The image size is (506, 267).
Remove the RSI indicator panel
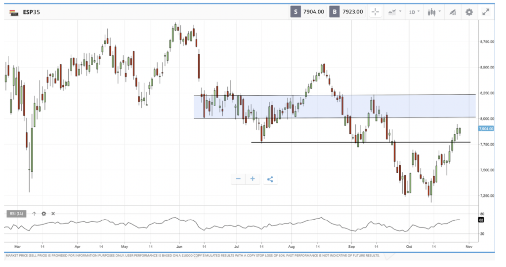(x=53, y=214)
